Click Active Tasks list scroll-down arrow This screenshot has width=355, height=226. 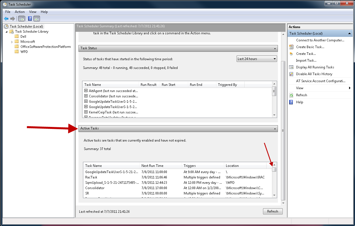274,195
